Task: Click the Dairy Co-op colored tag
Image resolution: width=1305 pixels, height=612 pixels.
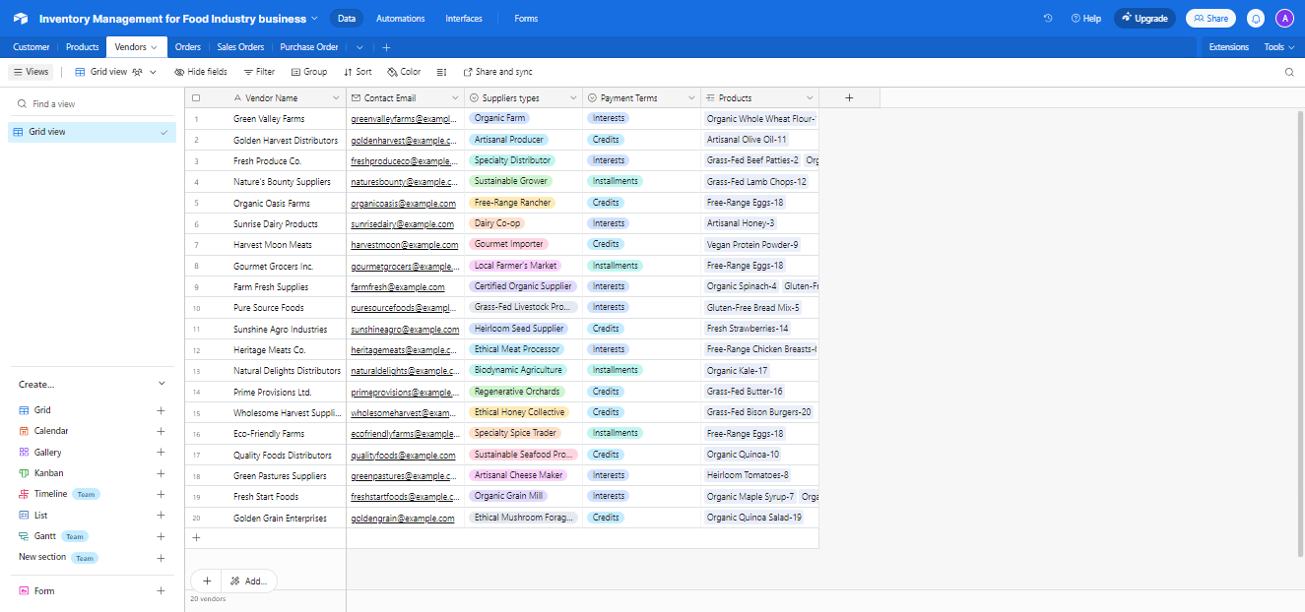Action: 497,223
